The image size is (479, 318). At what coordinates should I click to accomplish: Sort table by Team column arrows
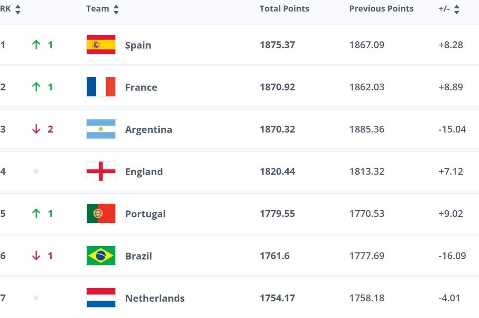coord(116,9)
